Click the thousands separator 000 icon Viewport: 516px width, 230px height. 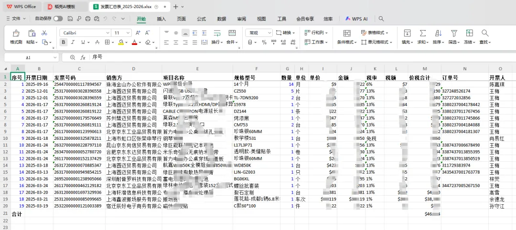coord(274,42)
